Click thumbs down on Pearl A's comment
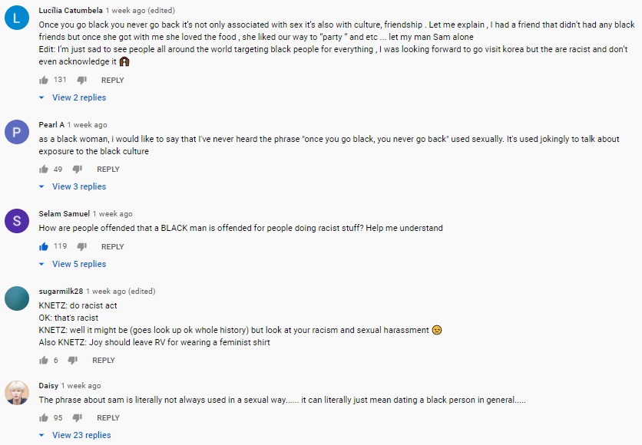Viewport: 642px width, 445px height. (x=78, y=170)
